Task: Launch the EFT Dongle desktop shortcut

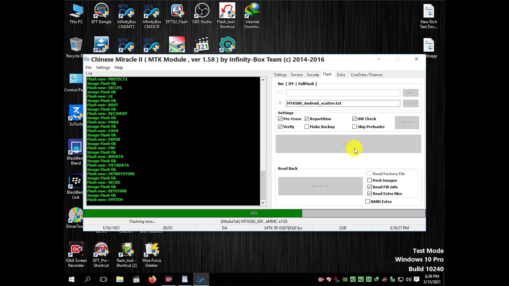Action: pos(101,14)
